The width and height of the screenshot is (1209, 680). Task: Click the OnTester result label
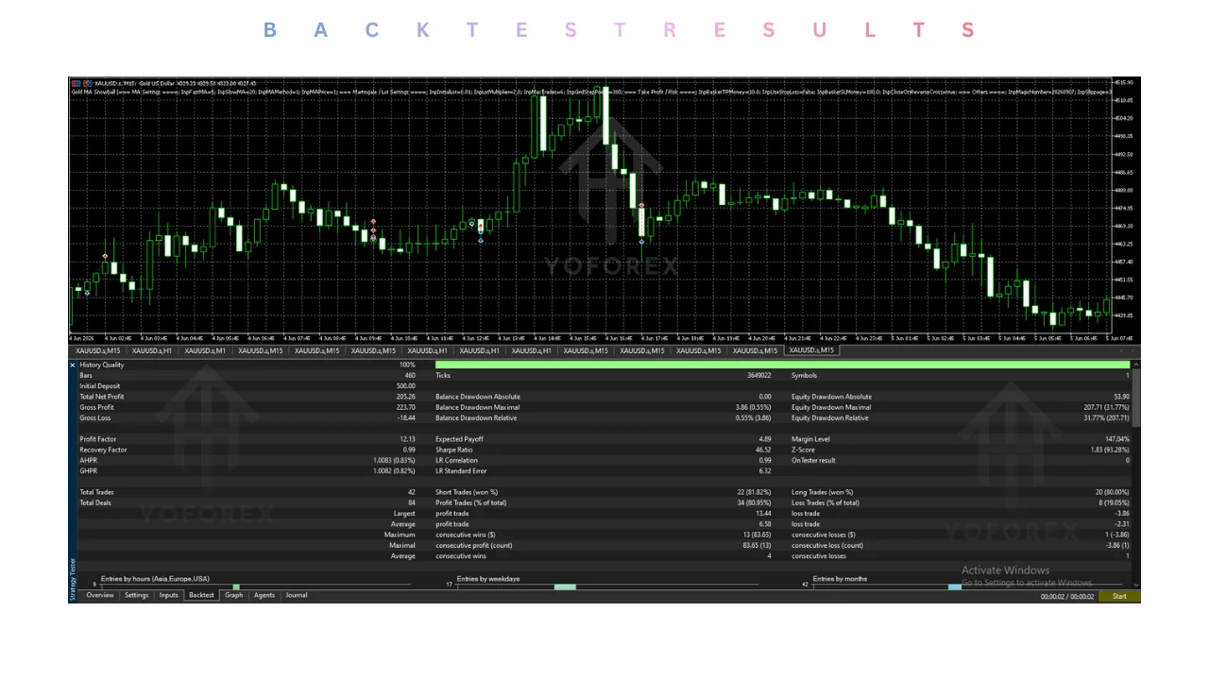[x=813, y=460]
